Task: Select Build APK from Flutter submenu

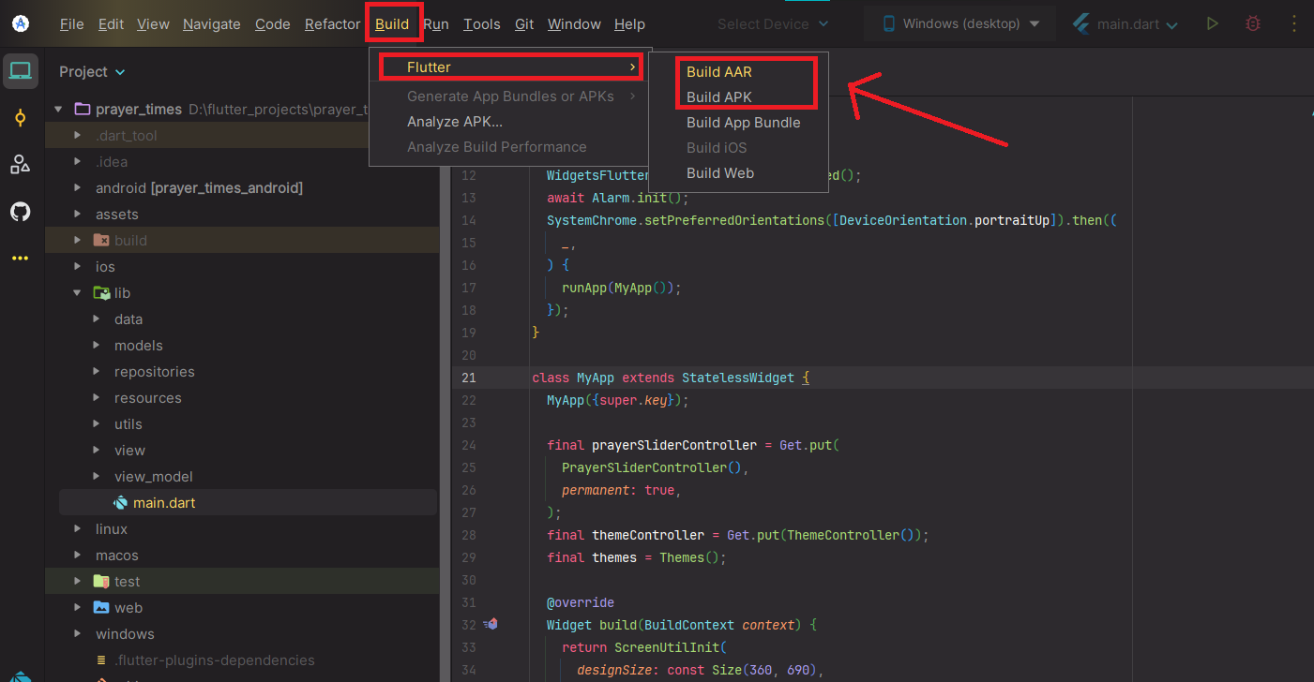Action: click(718, 97)
